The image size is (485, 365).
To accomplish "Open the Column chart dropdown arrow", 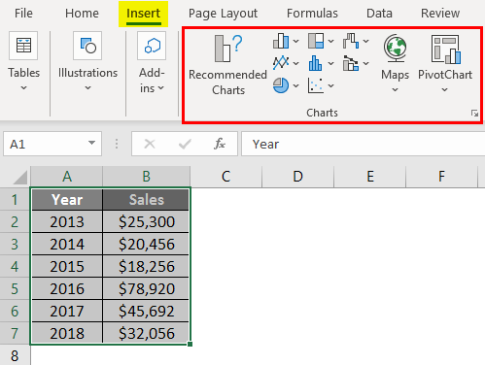I will pos(295,42).
